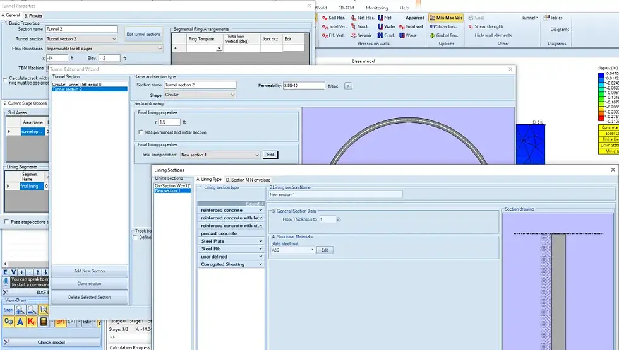Toggle Min Max Vals option
The width and height of the screenshot is (619, 350).
[x=446, y=18]
